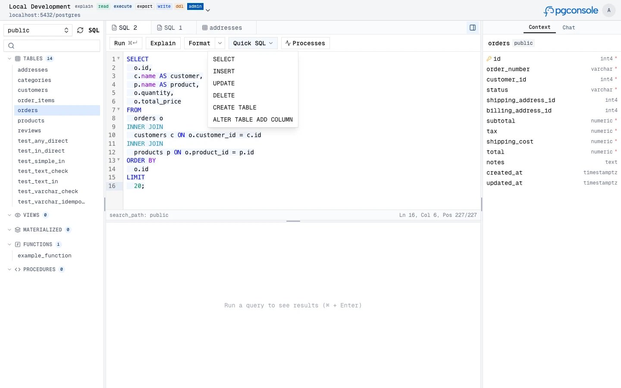Open the user avatar A menu
The width and height of the screenshot is (621, 388).
click(609, 10)
